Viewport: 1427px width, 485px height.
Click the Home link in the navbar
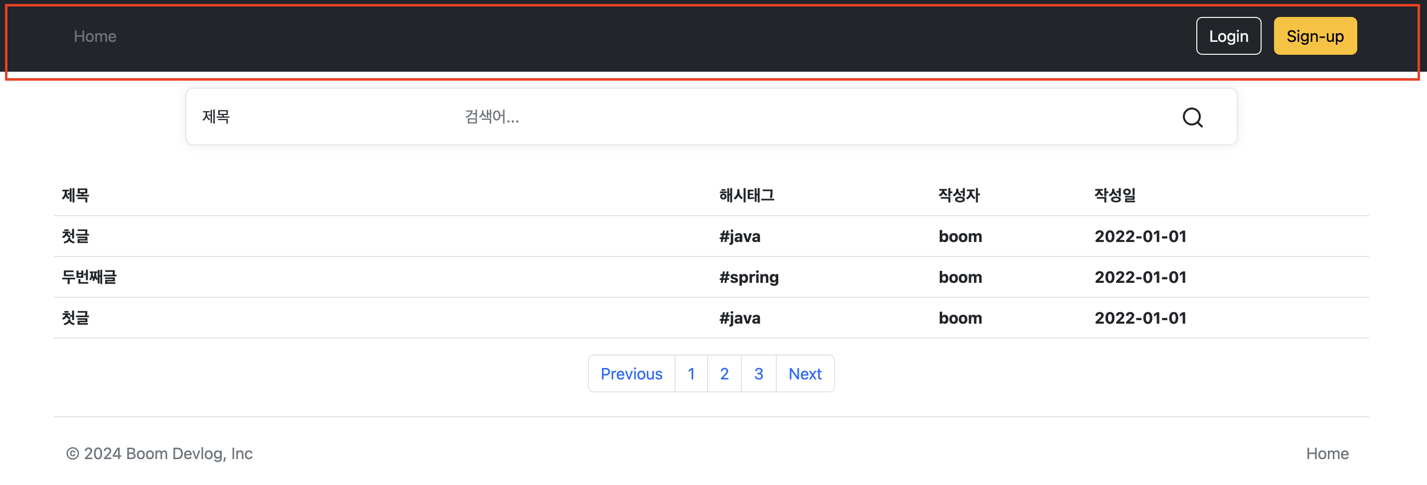click(x=95, y=36)
